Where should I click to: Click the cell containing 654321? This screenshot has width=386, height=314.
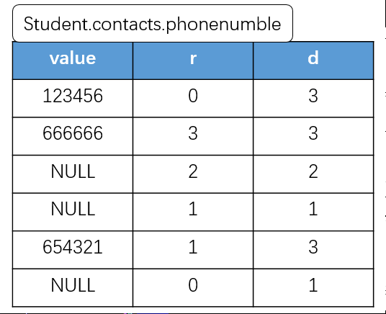(x=73, y=250)
